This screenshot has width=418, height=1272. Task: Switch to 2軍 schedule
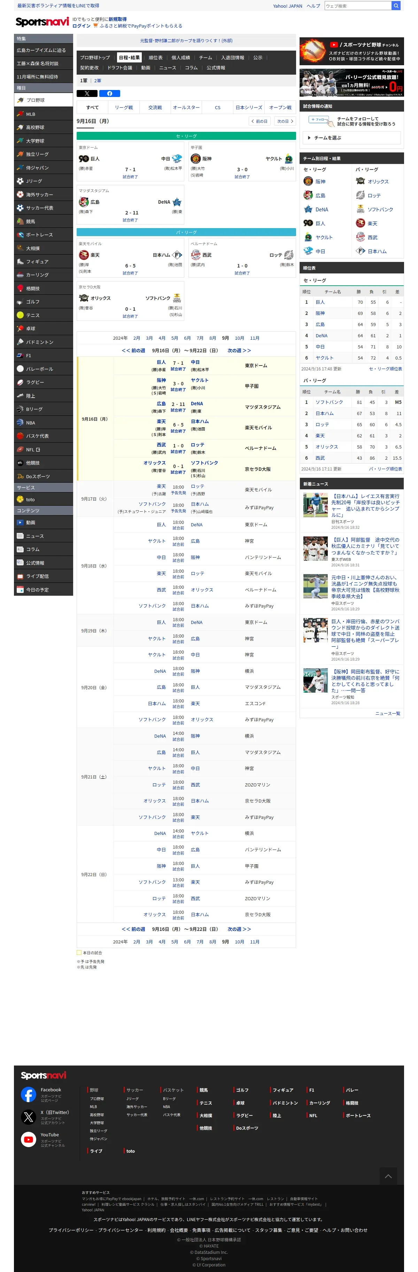(98, 81)
